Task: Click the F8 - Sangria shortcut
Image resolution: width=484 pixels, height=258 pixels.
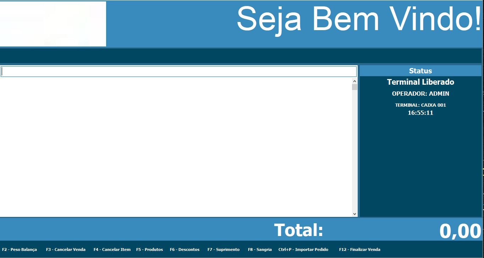Action: tap(260, 249)
